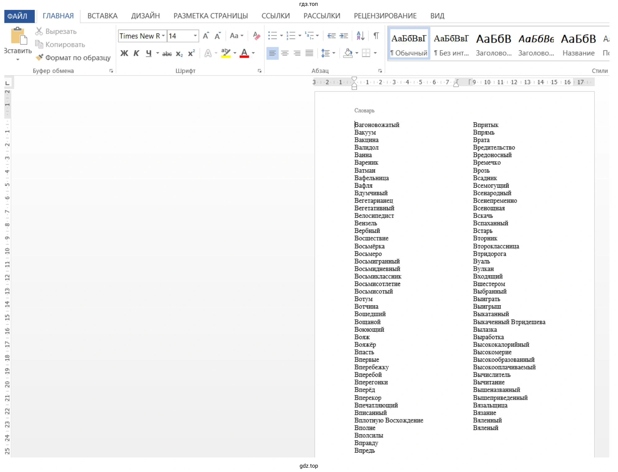Viewport: 618px width, 472px height.
Task: Open the font size dropdown arrow
Action: (x=195, y=36)
